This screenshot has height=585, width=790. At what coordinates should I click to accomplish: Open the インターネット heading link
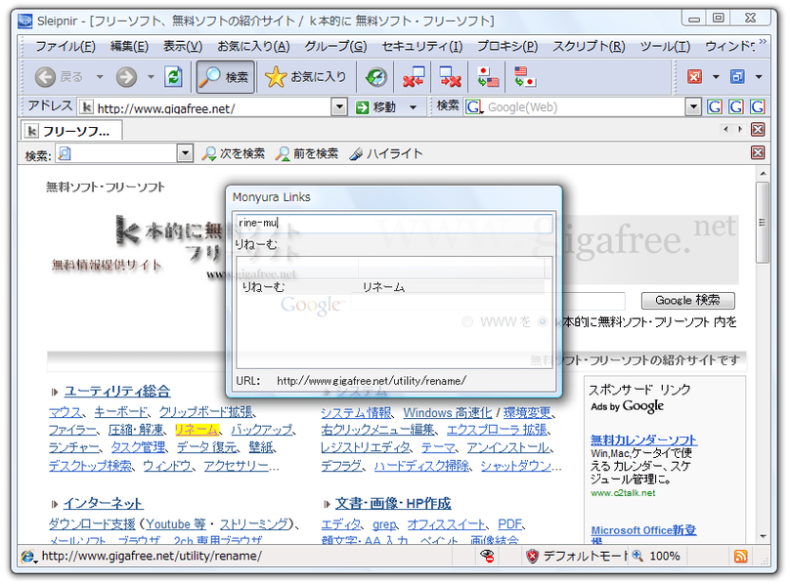[103, 503]
